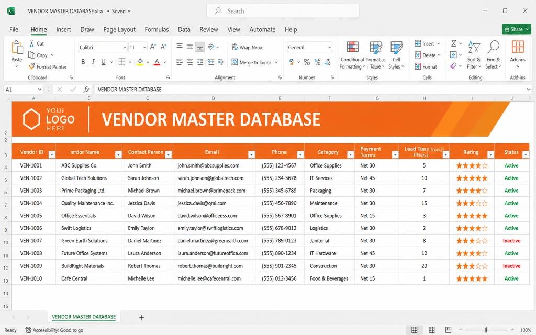Toggle Wrap Text option
Screen dimensions: 536x335
click(x=248, y=47)
